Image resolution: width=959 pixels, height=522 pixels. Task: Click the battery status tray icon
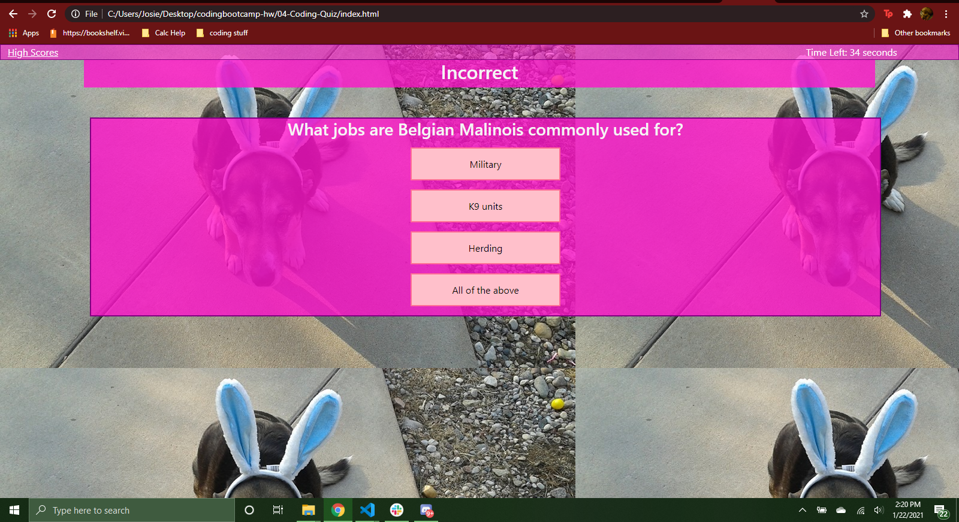coord(822,510)
